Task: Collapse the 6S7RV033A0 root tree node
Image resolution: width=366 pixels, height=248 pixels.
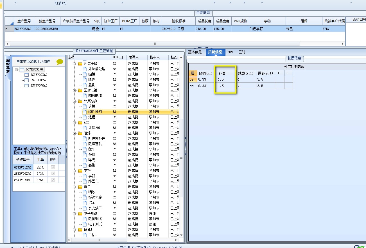Action: [17, 70]
